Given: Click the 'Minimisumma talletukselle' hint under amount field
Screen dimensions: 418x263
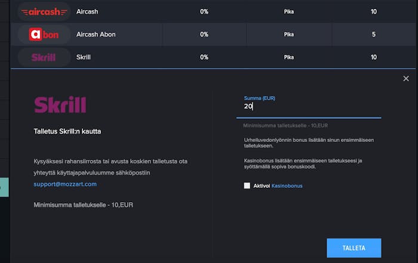Looking at the screenshot, I should point(285,125).
